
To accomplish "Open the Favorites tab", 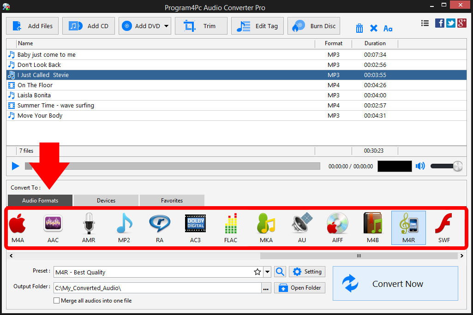I will tap(172, 201).
